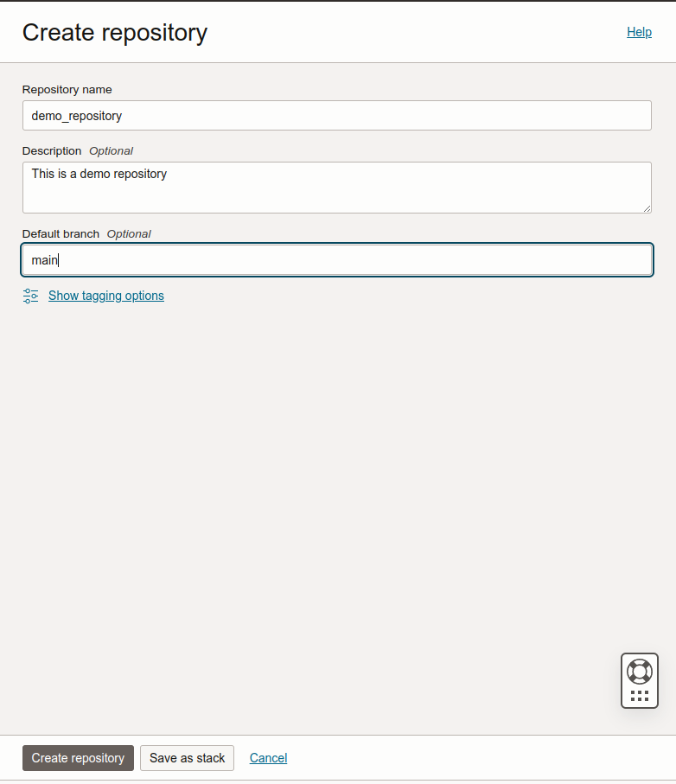Create the repository
The width and height of the screenshot is (676, 784).
click(x=78, y=758)
